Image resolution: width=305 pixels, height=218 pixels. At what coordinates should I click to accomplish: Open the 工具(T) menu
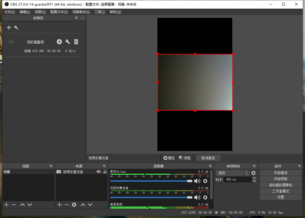click(100, 12)
